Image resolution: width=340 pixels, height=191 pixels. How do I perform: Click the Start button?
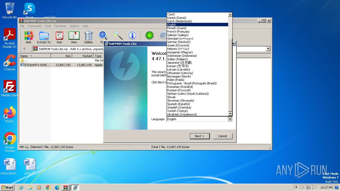[7, 188]
